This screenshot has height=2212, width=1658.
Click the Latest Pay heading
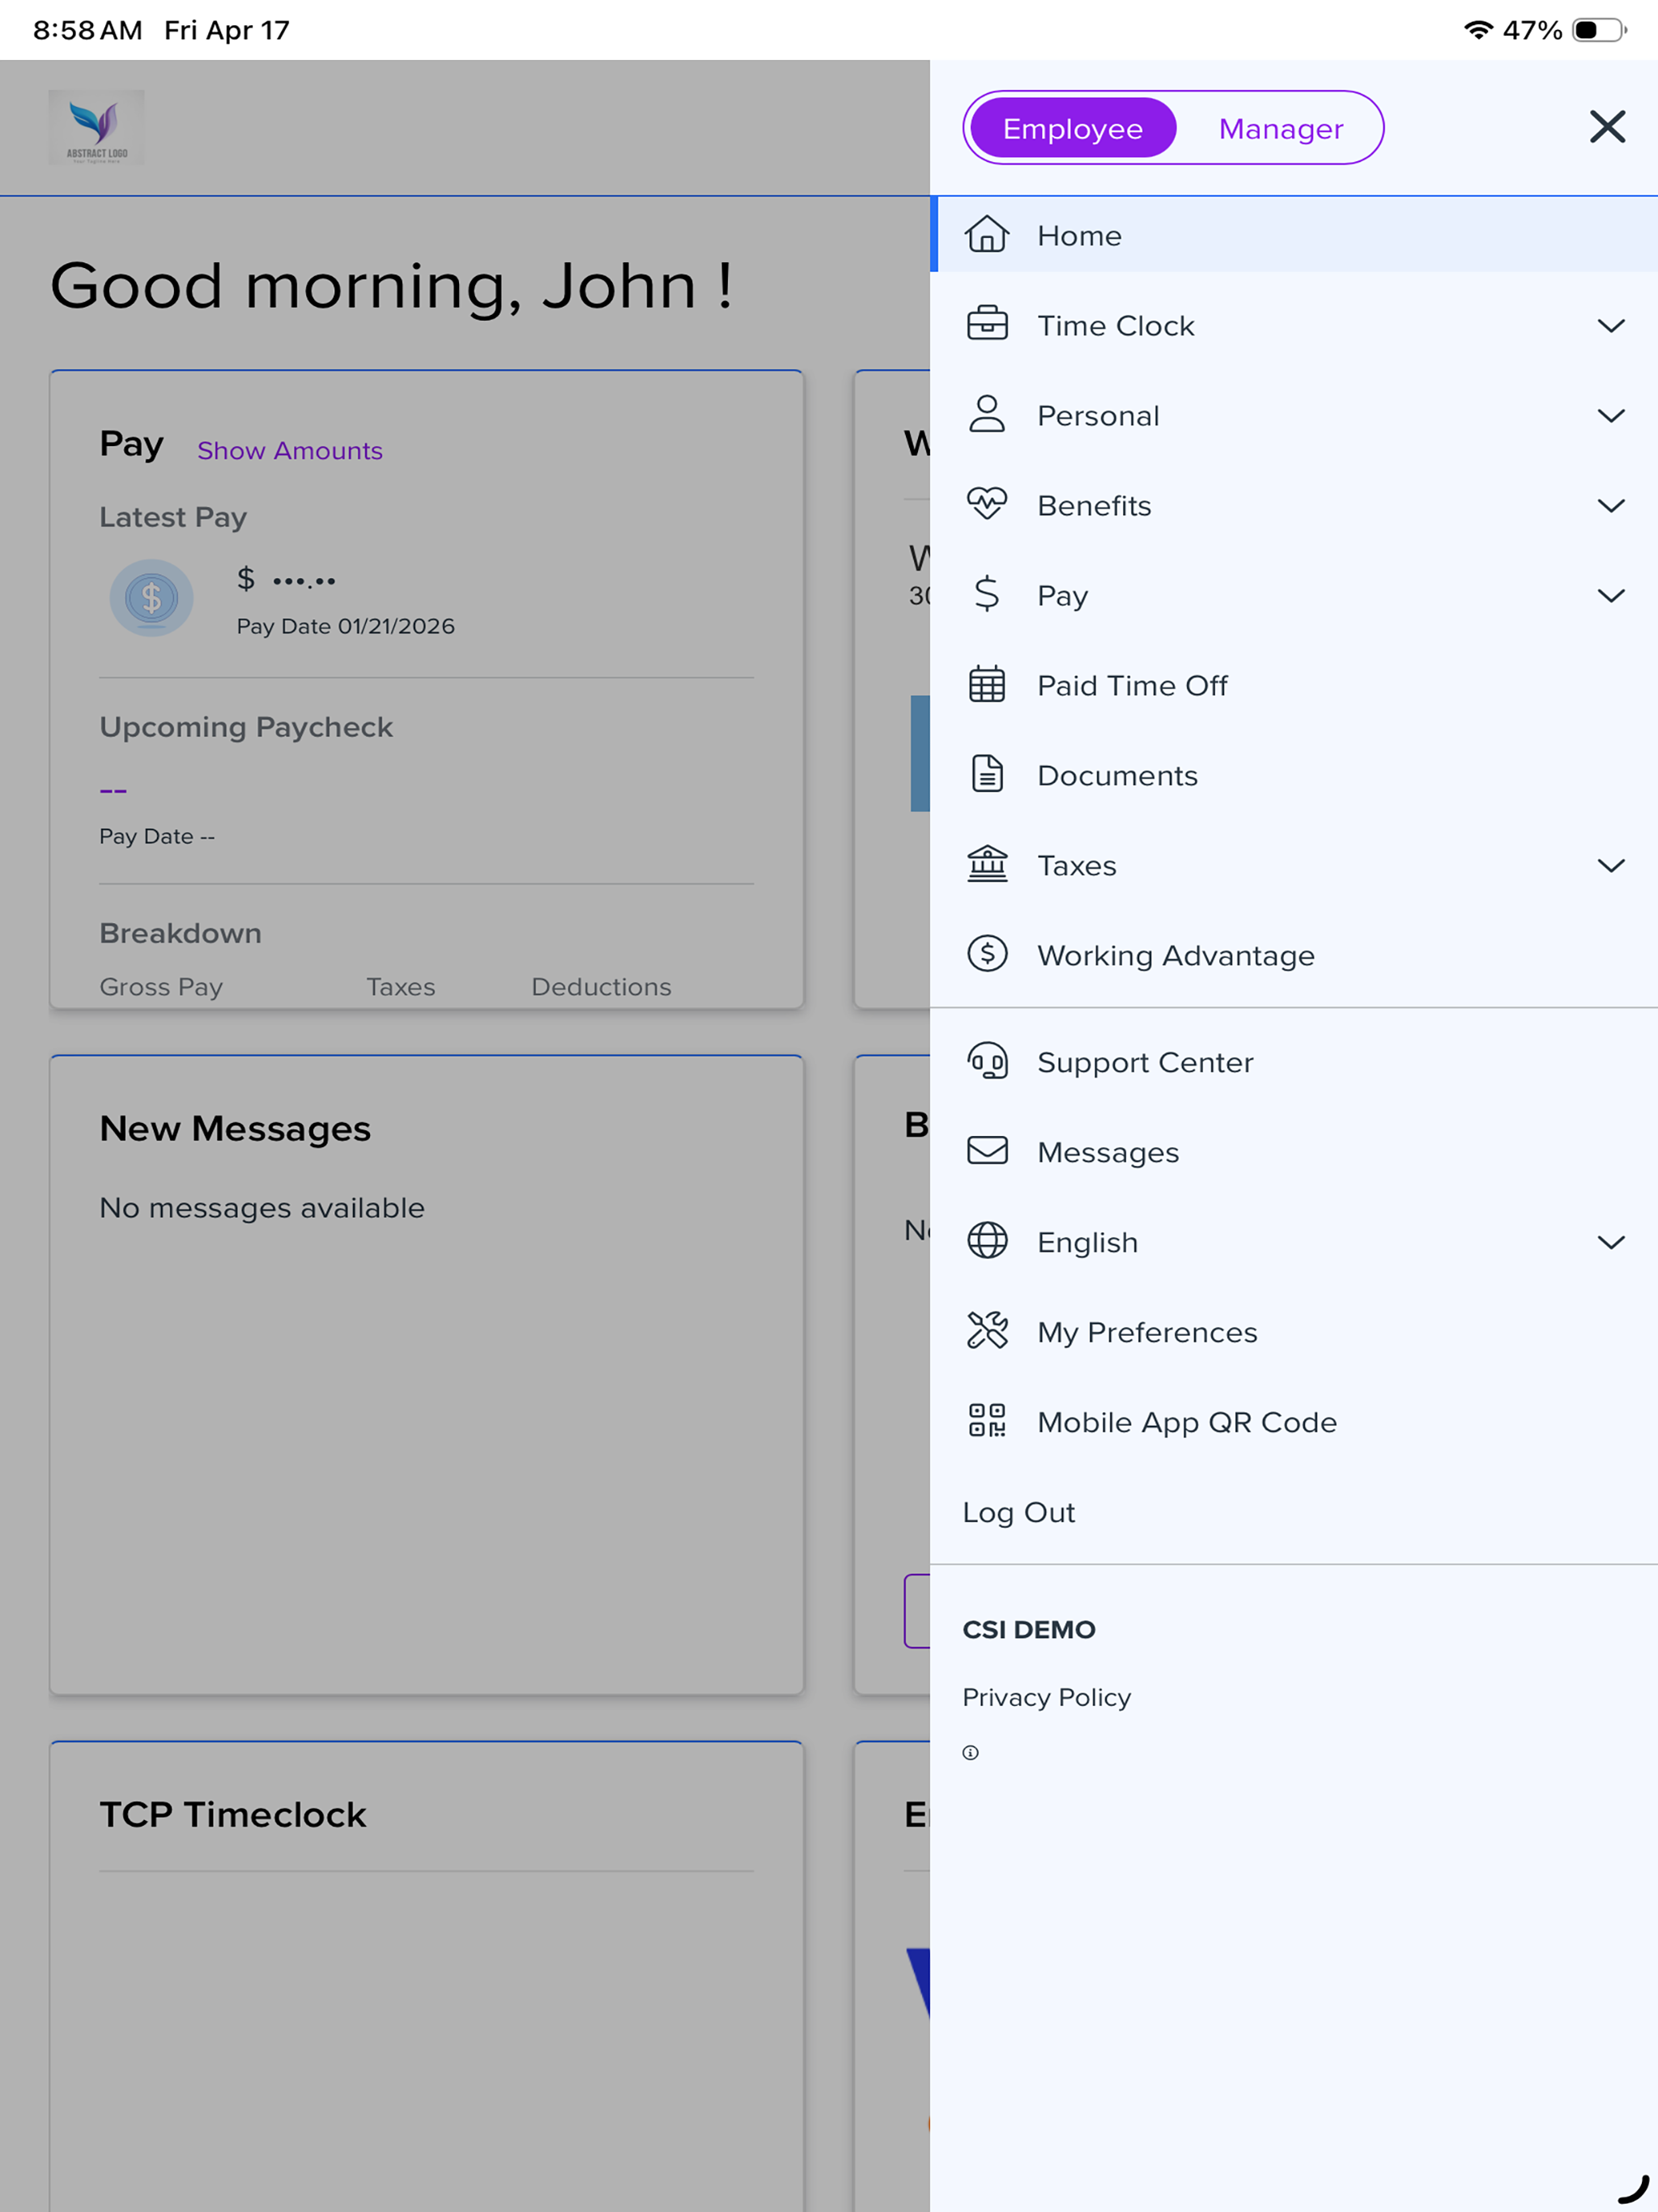click(x=173, y=517)
